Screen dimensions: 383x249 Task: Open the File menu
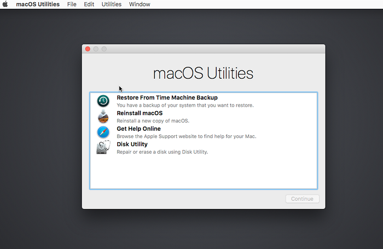(x=72, y=4)
